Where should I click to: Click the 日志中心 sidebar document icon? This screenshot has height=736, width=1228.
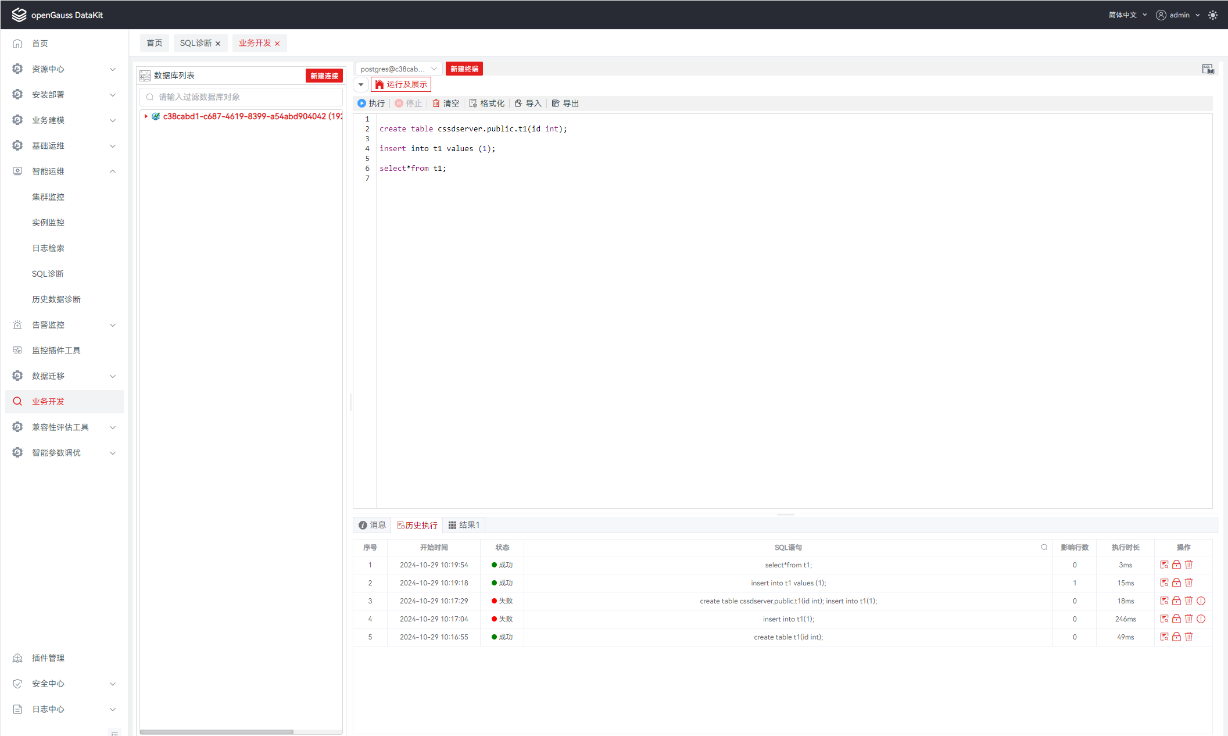tap(17, 709)
